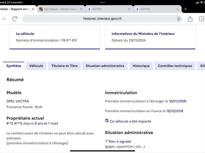The width and height of the screenshot is (205, 153).
Task: Click the 6 ch fiscal power value
Action: point(39,107)
